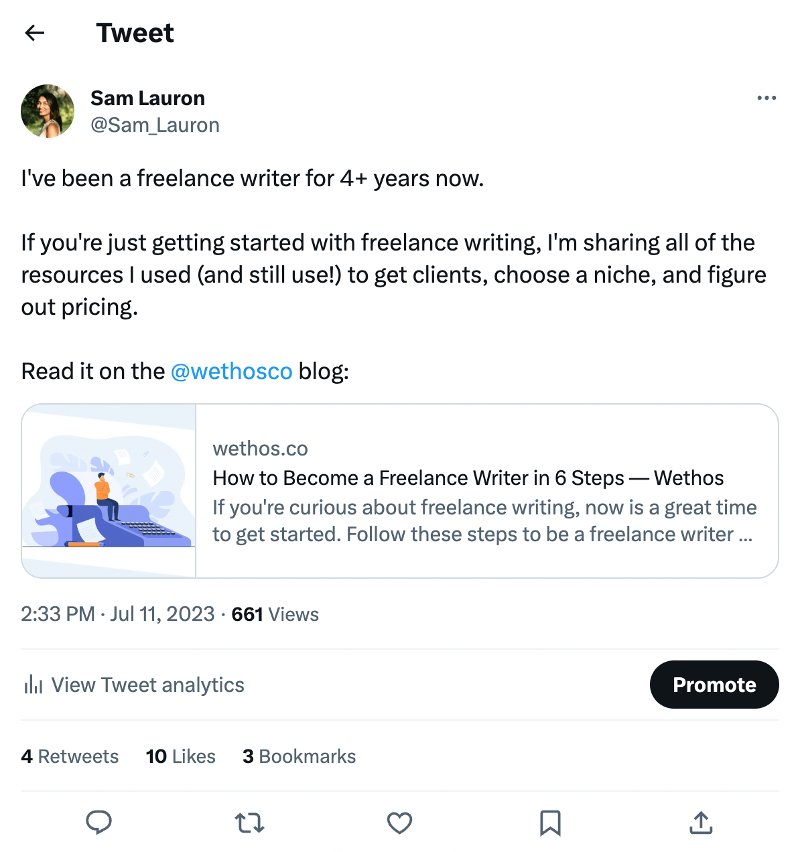Screen dimensions: 800x852
Task: Bookmark the tweet via the bookmark icon
Action: point(550,823)
